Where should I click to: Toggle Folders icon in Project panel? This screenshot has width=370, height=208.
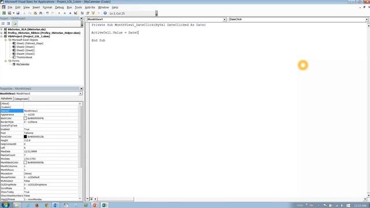pos(15,24)
